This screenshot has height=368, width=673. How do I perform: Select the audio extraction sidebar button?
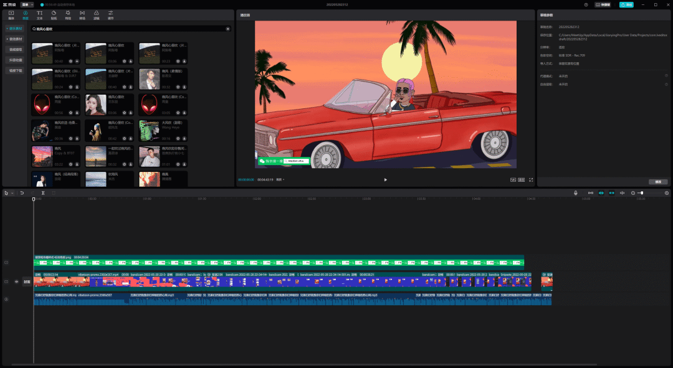tap(16, 49)
